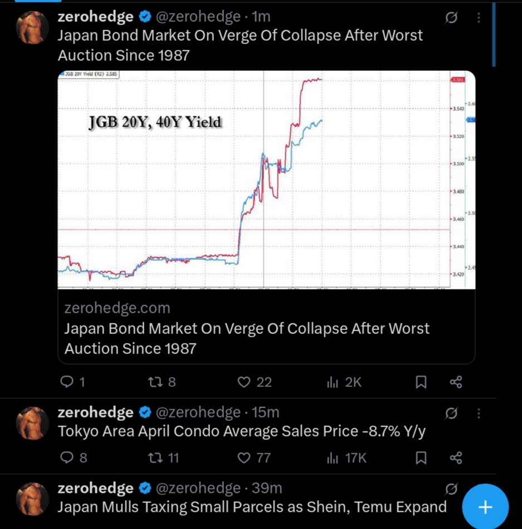Open more options menu on the first tweet

479,18
